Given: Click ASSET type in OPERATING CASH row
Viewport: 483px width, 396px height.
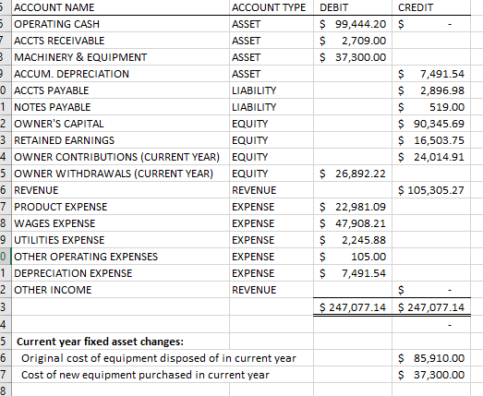Looking at the screenshot, I should [x=272, y=24].
